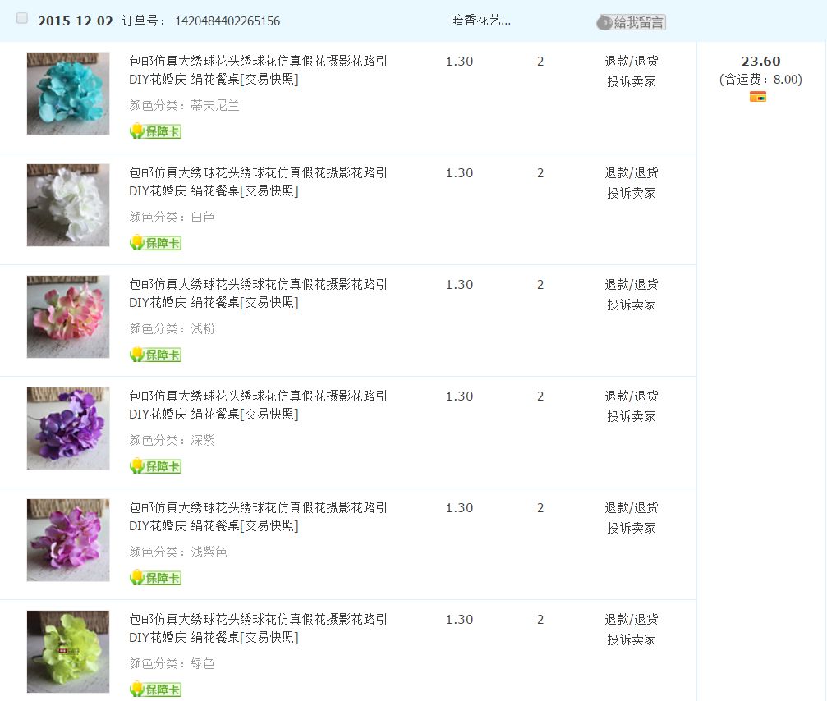
Task: Click order number 1420484402265156
Action: point(227,21)
